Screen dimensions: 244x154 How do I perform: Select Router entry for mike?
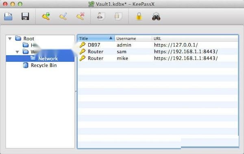(x=158, y=58)
